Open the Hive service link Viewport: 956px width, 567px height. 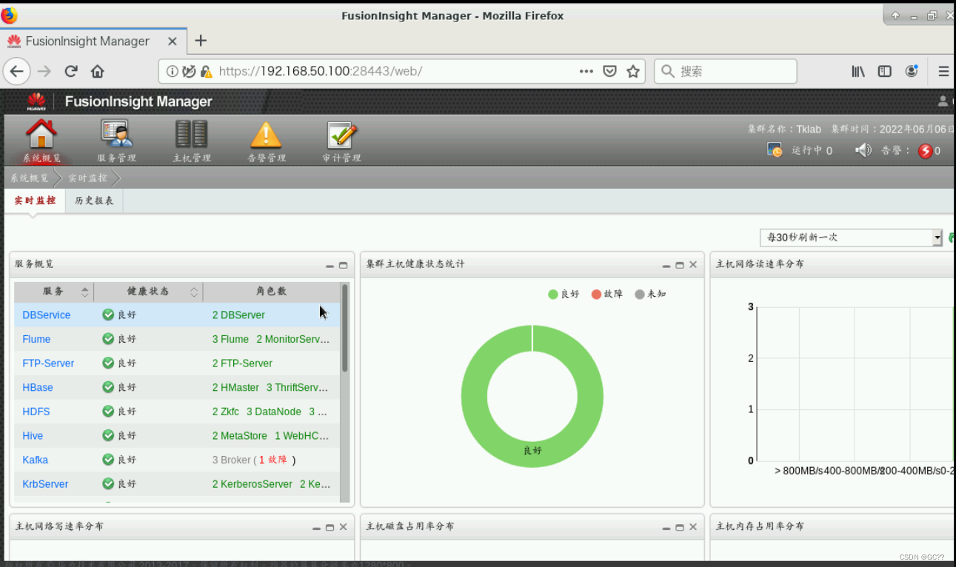(33, 436)
